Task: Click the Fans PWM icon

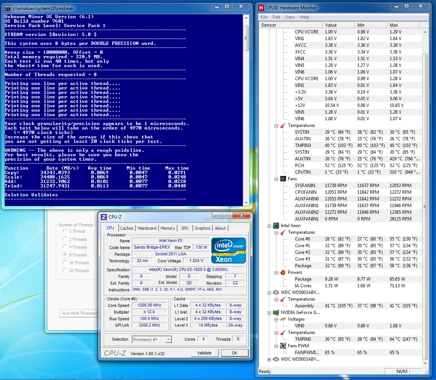Action: (283, 346)
